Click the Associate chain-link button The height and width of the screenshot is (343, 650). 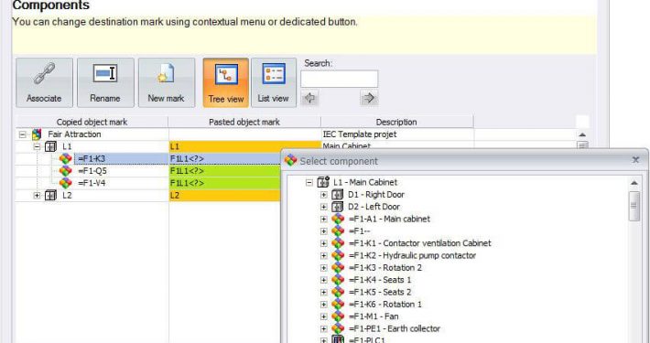[x=44, y=82]
